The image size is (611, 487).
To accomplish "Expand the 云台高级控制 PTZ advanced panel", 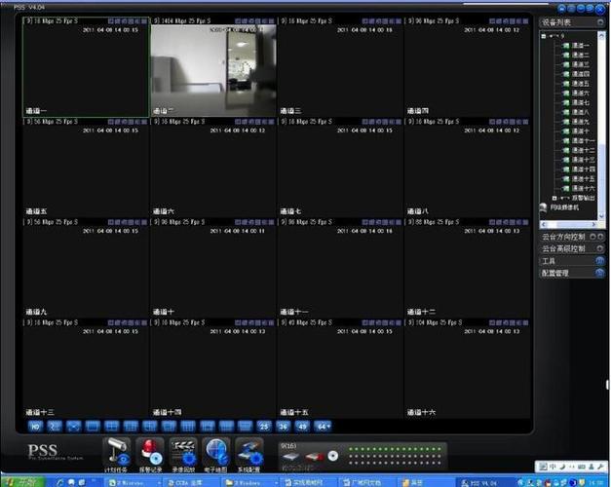I will coord(600,248).
